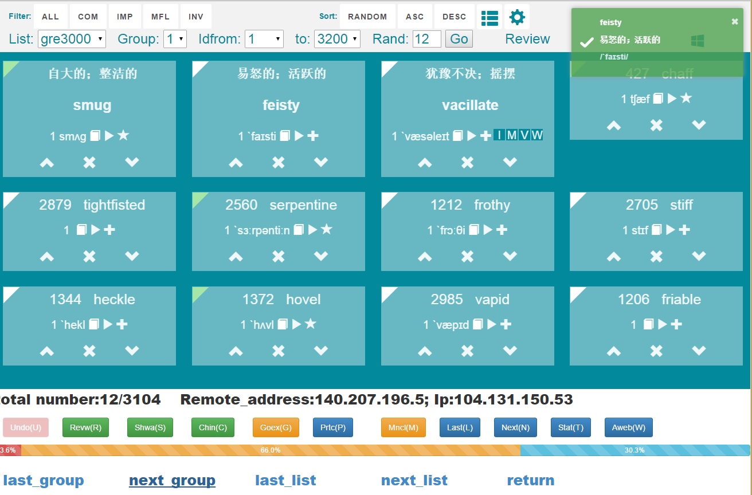752x495 pixels.
Task: Select the IMP filter tab
Action: [x=125, y=17]
